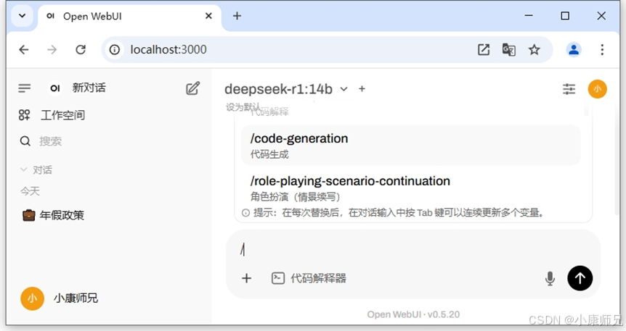
Task: Select the Open WebUI browser tab
Action: point(130,17)
